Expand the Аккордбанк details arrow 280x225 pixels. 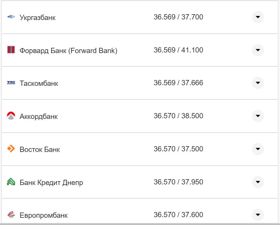point(258,116)
